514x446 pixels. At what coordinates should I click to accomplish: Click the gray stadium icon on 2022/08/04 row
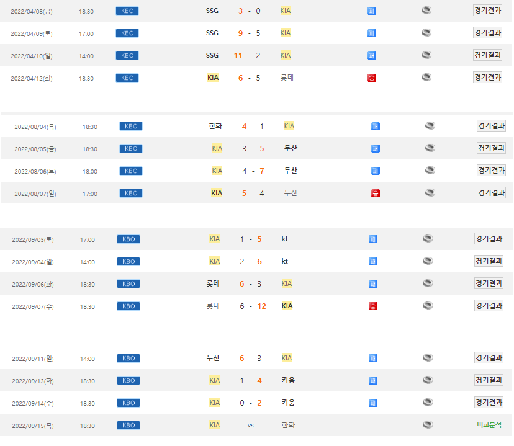point(430,126)
